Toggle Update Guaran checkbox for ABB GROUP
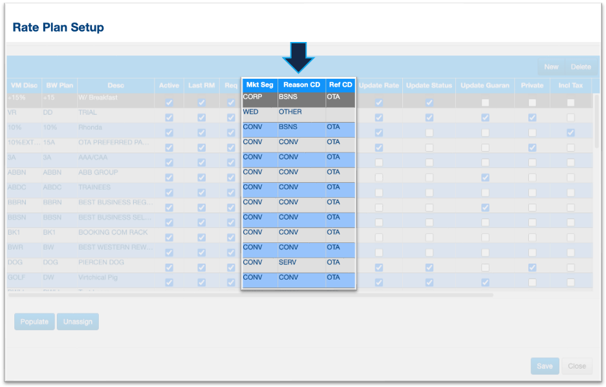This screenshot has height=387, width=606. pyautogui.click(x=485, y=178)
